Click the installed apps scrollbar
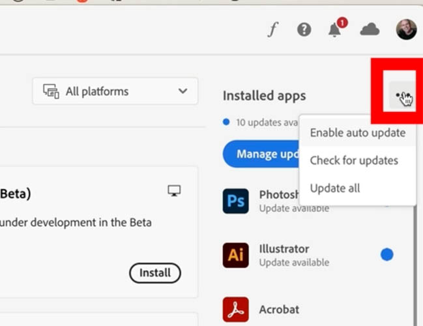 (x=415, y=265)
